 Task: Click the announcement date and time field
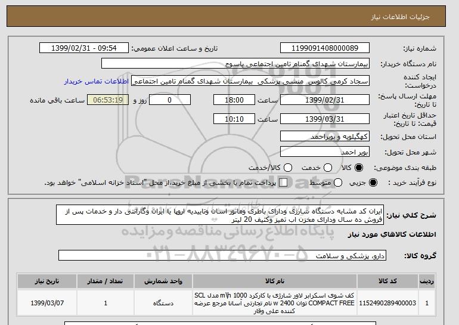tap(84, 48)
